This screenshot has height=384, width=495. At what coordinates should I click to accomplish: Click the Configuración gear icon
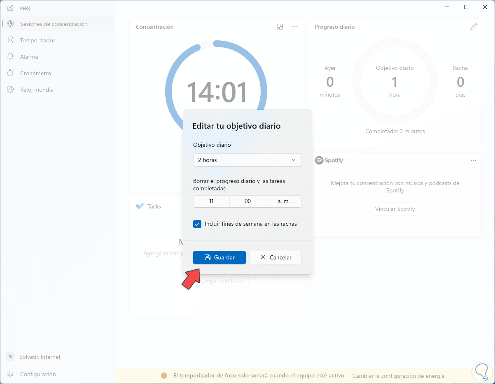pos(11,374)
